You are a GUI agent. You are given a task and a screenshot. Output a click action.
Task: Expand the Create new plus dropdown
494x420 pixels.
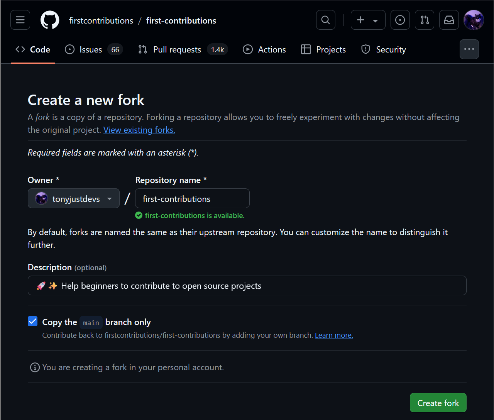368,20
